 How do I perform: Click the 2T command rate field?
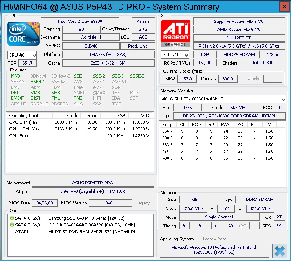[x=279, y=217]
